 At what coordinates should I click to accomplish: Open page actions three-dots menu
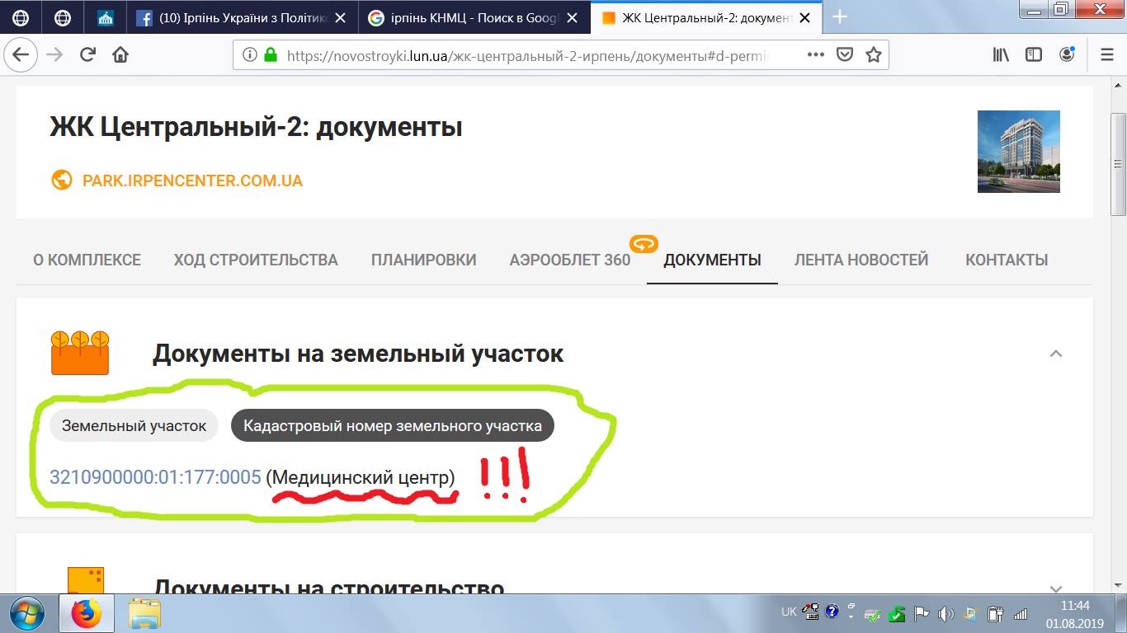click(815, 55)
